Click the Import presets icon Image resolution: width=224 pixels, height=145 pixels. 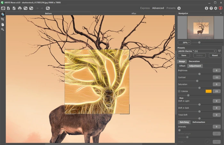[x=25, y=8]
